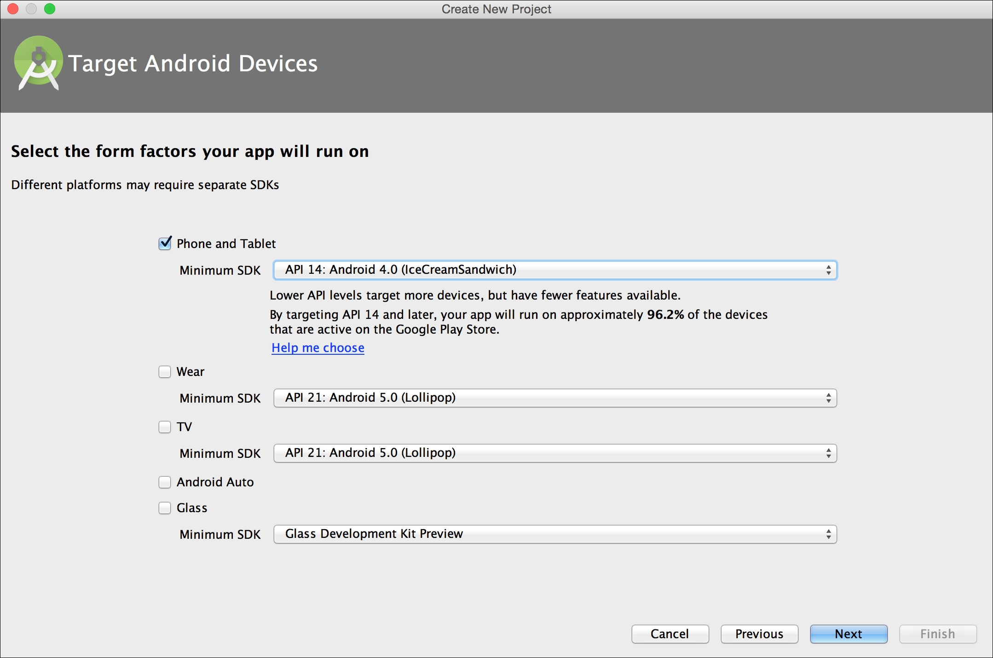Open Phone and Tablet Minimum SDK dropdown
Viewport: 993px width, 658px height.
point(555,270)
